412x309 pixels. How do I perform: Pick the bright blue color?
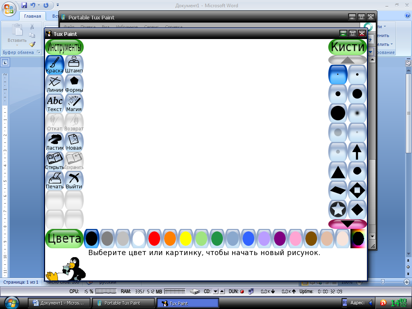click(x=248, y=239)
